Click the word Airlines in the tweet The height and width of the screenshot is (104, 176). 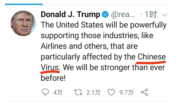[54, 46]
